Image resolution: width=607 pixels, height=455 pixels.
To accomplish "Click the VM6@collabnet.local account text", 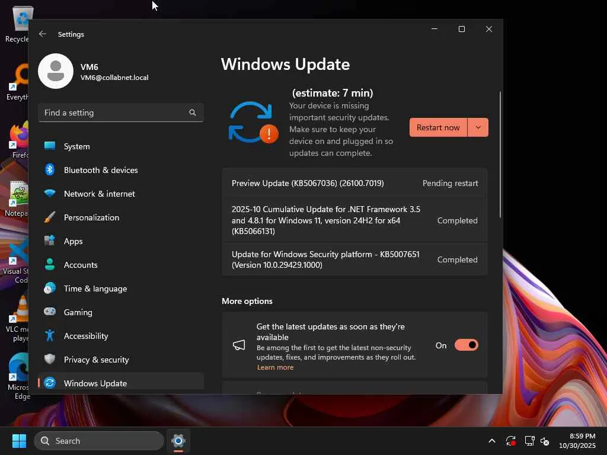I will click(114, 78).
